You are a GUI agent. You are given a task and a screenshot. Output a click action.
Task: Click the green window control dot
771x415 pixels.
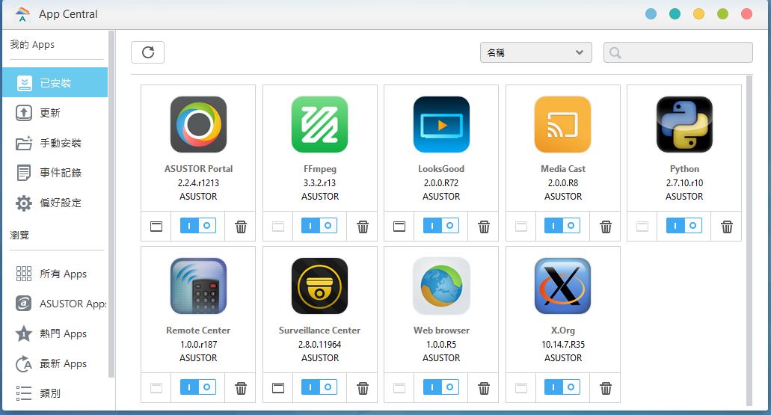(x=722, y=14)
